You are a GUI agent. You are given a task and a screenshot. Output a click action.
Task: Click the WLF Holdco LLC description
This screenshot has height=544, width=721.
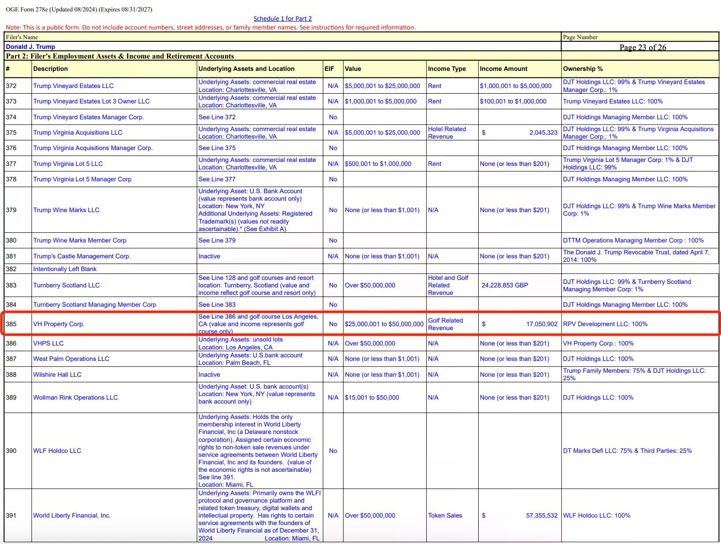click(x=57, y=451)
